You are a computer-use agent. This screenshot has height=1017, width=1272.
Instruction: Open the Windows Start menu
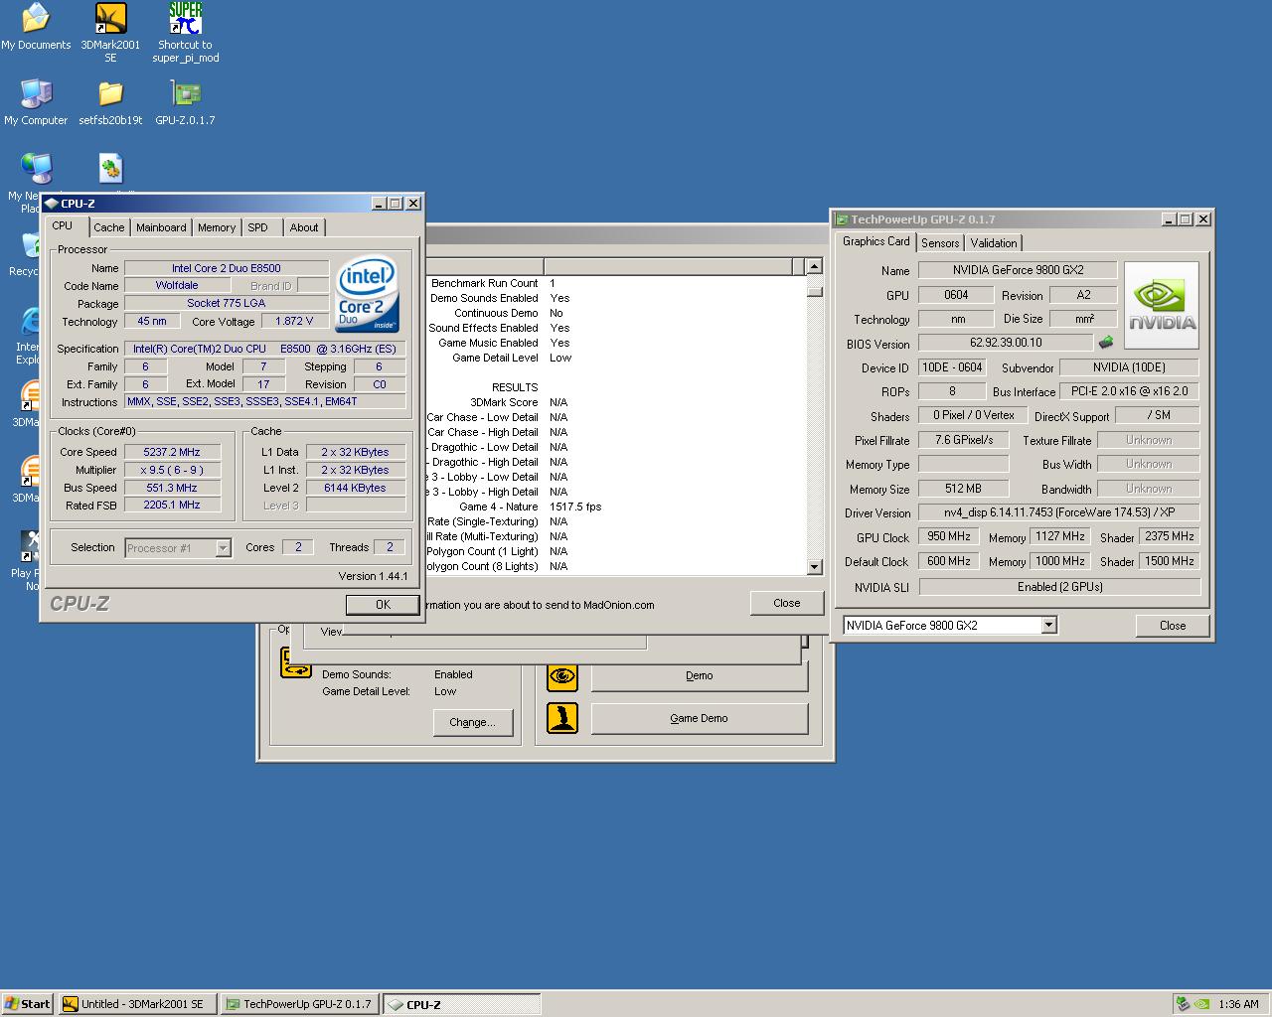[x=28, y=1004]
